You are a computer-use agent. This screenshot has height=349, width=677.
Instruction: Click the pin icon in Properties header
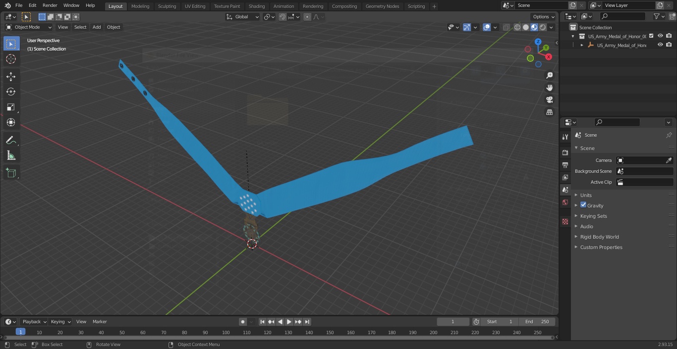click(x=669, y=135)
